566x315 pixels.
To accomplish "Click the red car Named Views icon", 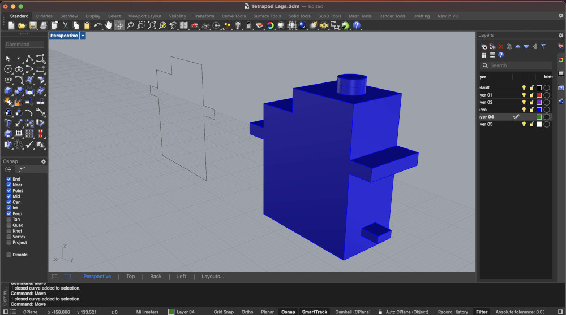I will click(195, 25).
